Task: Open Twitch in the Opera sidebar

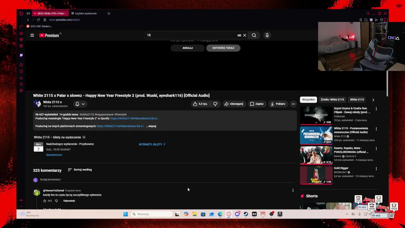Action: click(x=21, y=55)
